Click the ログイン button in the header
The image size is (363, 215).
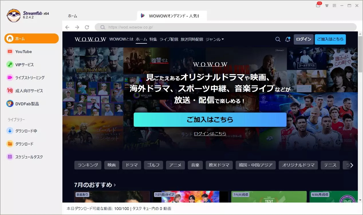304,39
